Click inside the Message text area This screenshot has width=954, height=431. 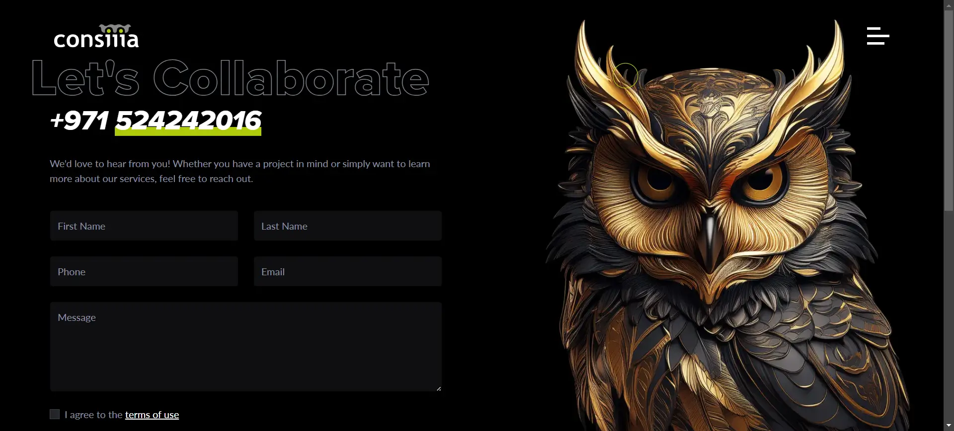pos(246,347)
